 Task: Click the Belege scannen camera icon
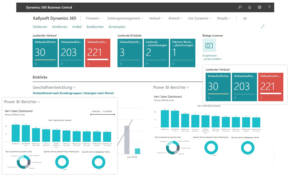209,45
